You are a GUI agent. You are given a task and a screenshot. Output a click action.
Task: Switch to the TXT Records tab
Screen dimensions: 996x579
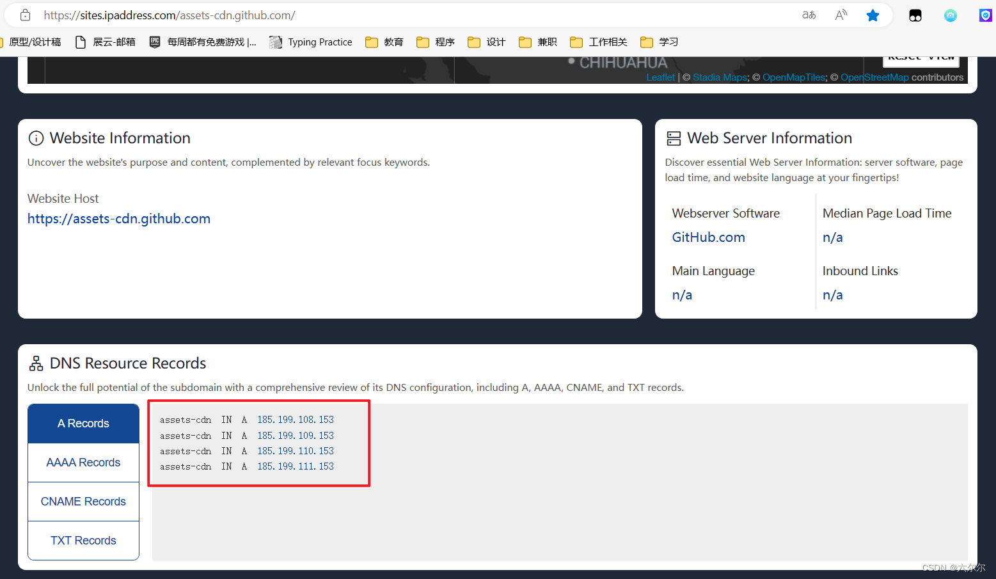(83, 541)
